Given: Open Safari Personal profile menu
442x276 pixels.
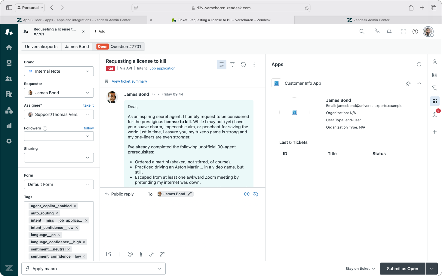Looking at the screenshot, I should (x=30, y=8).
